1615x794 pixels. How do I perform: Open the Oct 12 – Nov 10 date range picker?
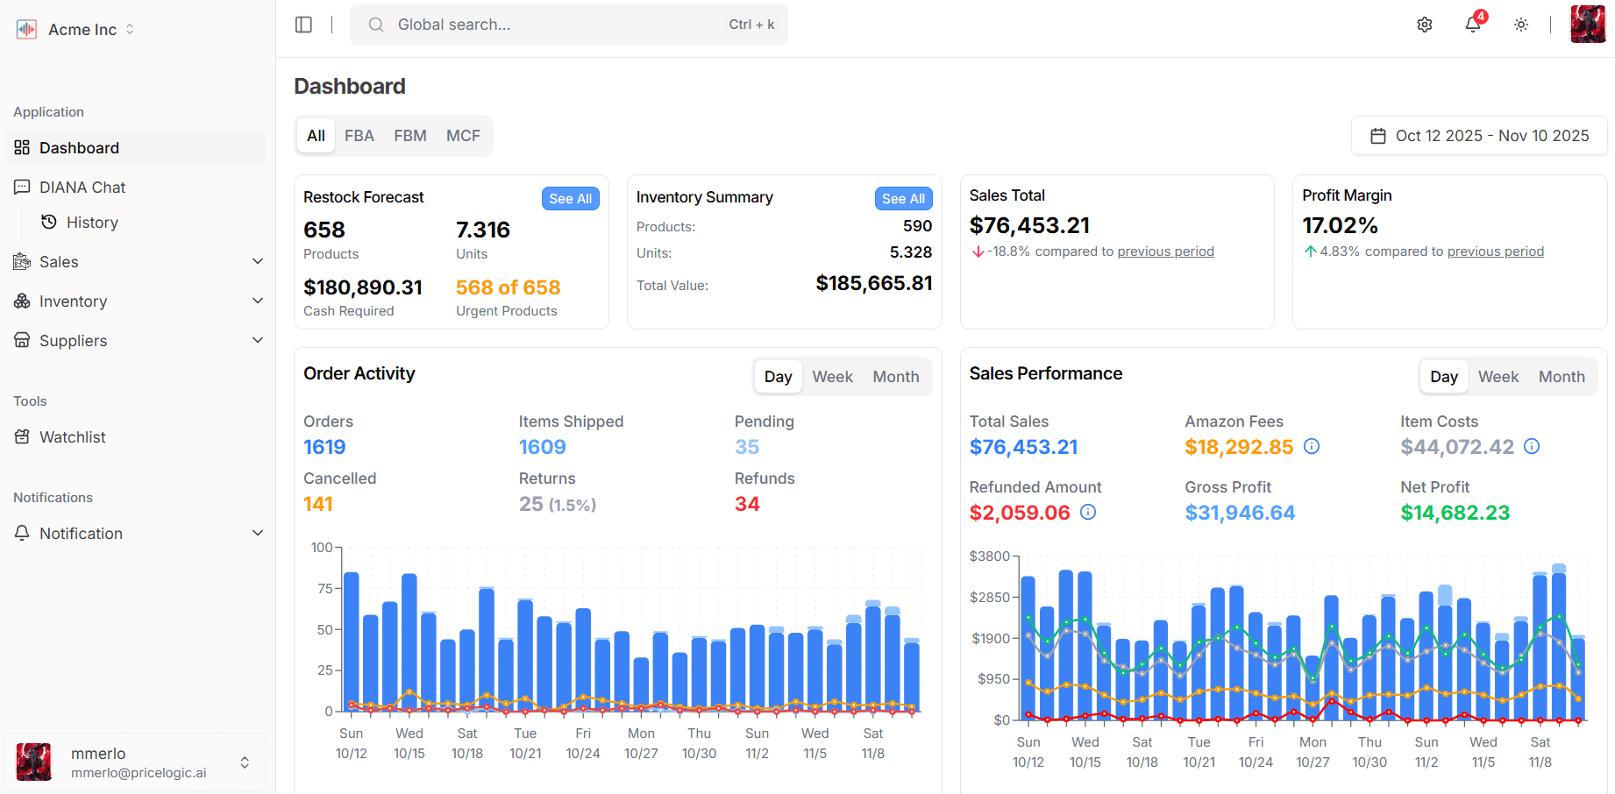click(x=1479, y=136)
